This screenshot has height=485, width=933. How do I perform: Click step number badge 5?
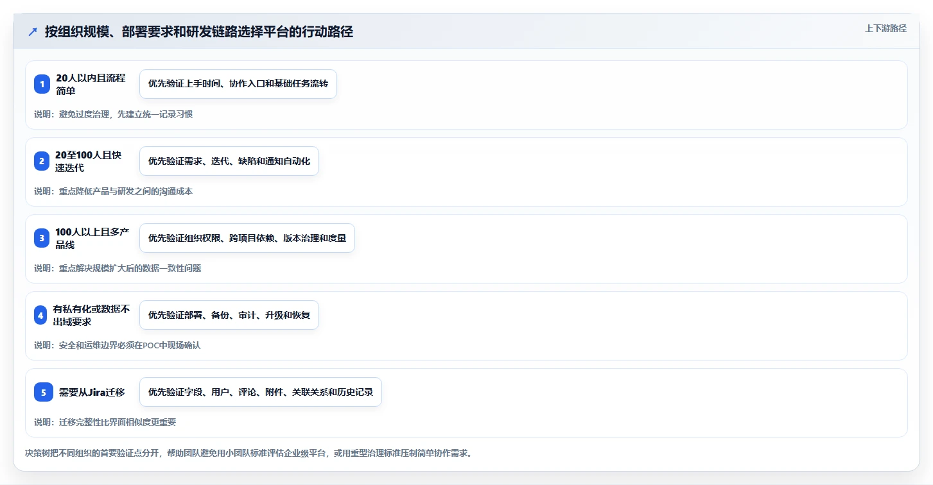click(x=44, y=392)
